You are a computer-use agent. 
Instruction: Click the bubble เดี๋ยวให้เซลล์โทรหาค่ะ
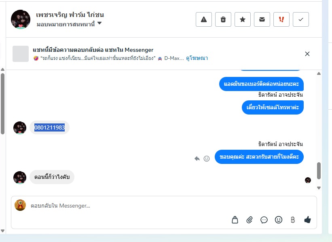273,107
